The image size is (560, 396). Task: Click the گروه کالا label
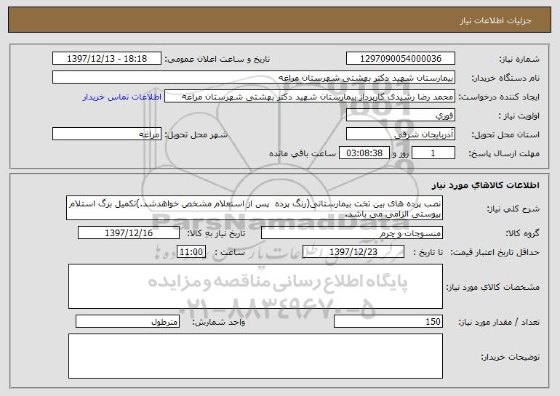(523, 233)
